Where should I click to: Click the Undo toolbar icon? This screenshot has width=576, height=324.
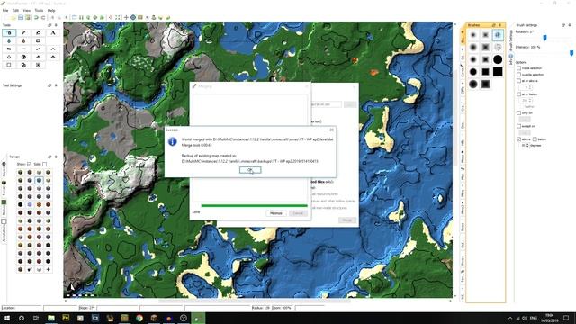pos(36,17)
